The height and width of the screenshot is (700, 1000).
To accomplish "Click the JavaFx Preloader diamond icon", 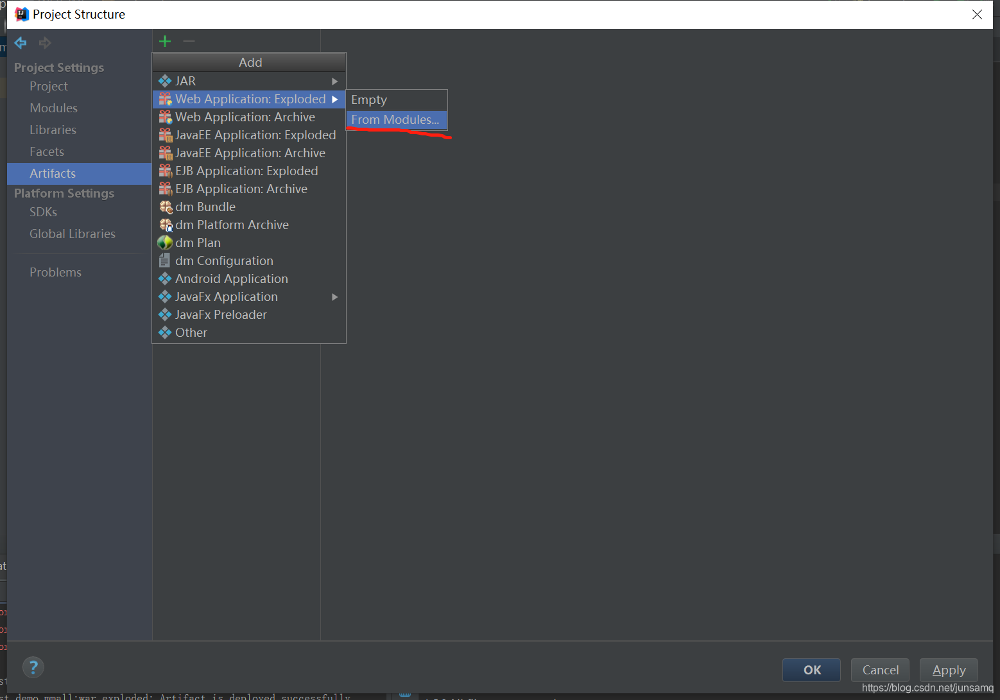I will (165, 314).
